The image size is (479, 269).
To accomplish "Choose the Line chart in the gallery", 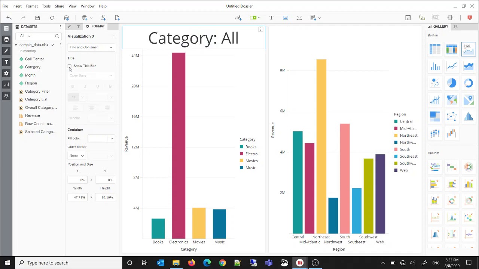I will click(x=452, y=66).
